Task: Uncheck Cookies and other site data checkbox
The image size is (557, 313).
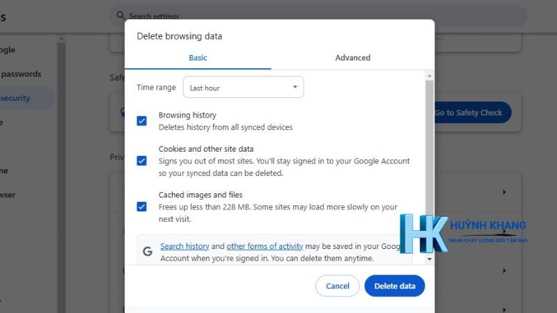Action: (142, 161)
